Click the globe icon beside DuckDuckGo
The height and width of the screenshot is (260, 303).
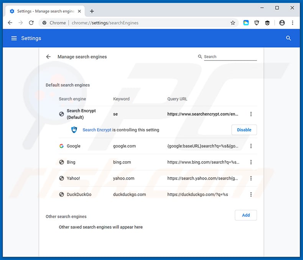coord(61,195)
